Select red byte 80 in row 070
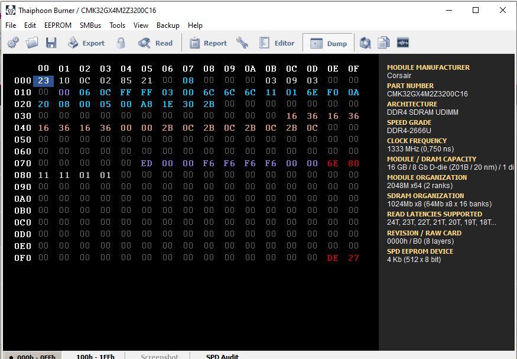The image size is (517, 359). tap(353, 163)
